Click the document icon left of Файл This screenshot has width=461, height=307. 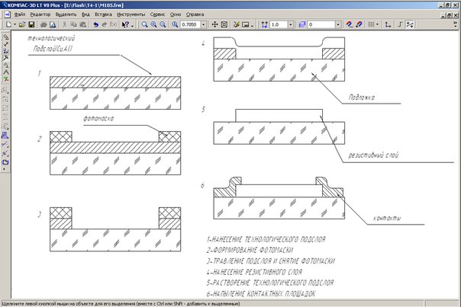(x=8, y=14)
